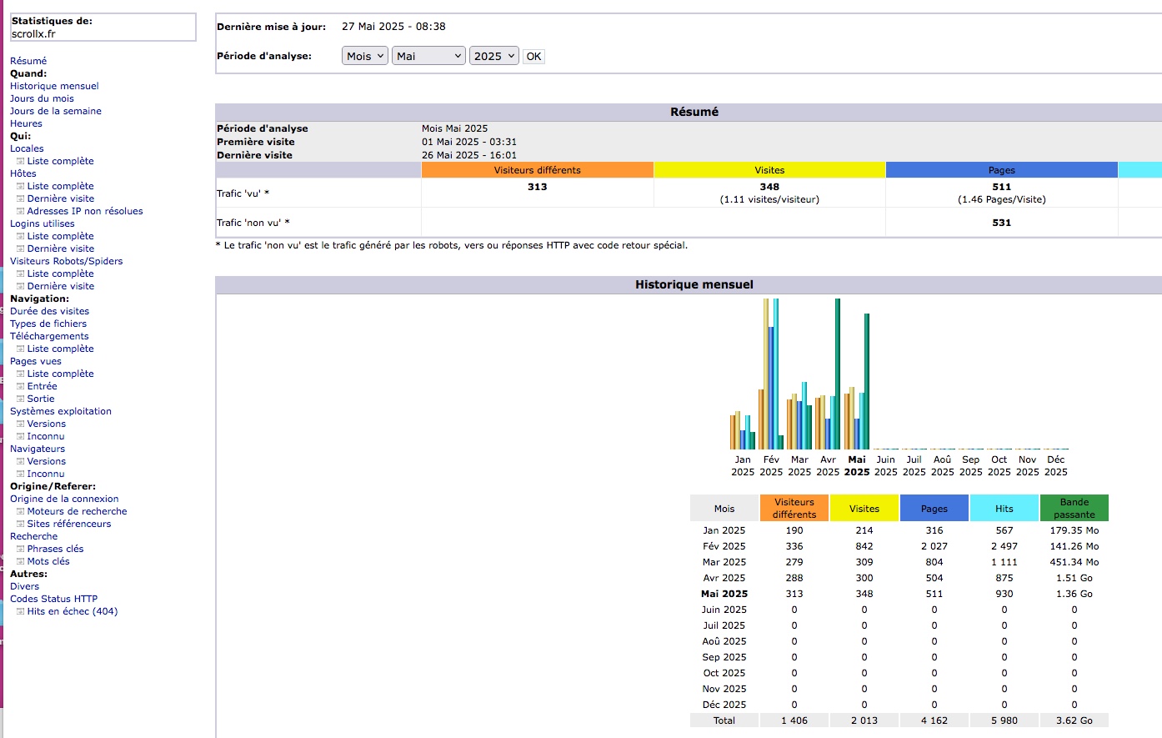Open the 2025 year dropdown
The height and width of the screenshot is (738, 1162).
493,56
